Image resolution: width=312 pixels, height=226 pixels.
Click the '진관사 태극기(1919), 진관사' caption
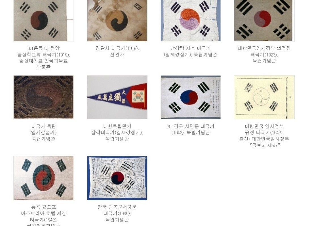117,51
